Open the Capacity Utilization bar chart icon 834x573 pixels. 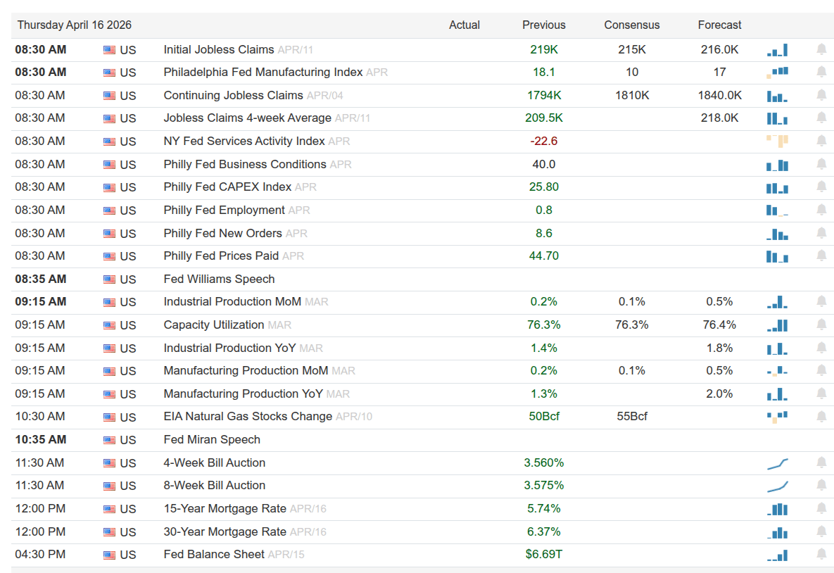point(777,325)
